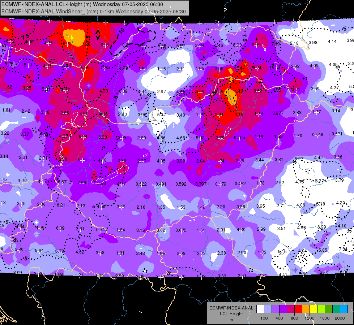The width and height of the screenshot is (354, 325).
Task: Click the wind shear value 9.50
Action: (x=256, y=45)
